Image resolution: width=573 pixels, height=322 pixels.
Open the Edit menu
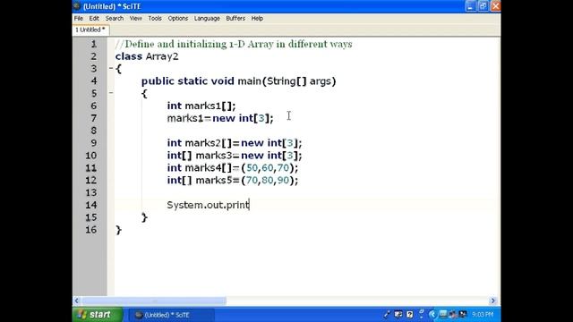point(94,18)
